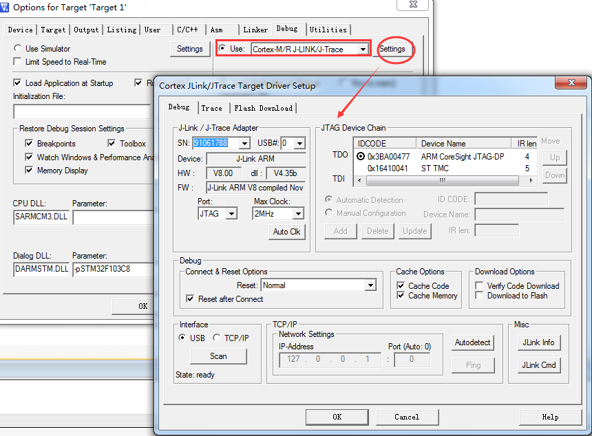
Task: Click the Autodetect button
Action: pyautogui.click(x=473, y=342)
